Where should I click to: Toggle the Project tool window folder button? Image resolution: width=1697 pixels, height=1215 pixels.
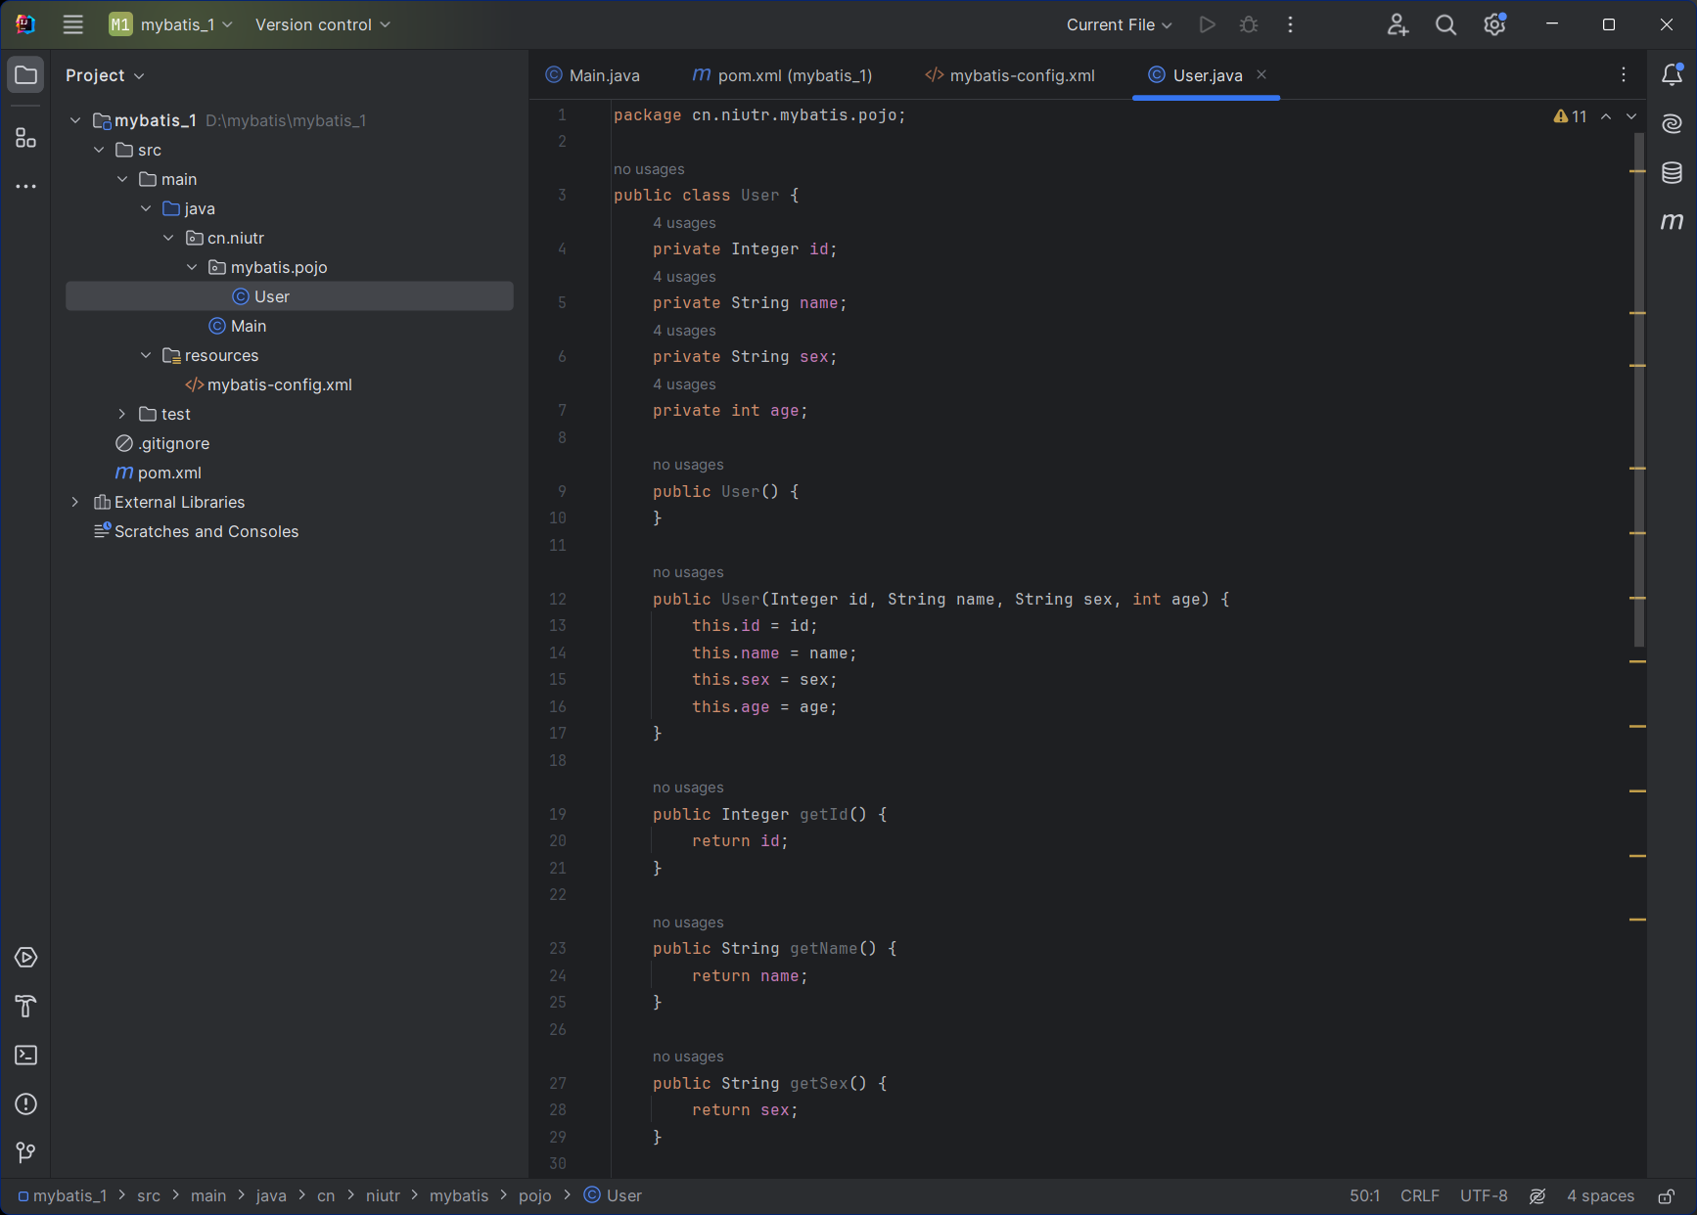pos(26,75)
